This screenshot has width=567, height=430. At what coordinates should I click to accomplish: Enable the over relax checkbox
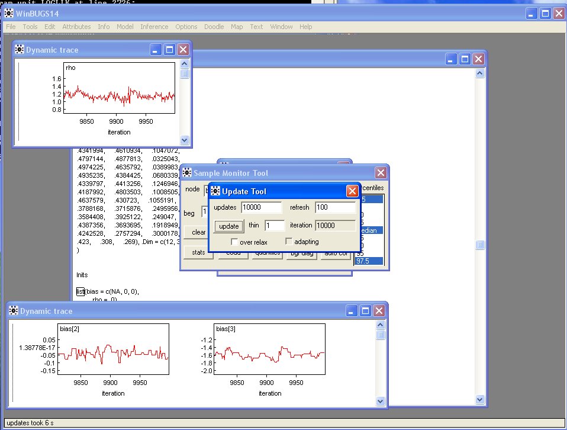pyautogui.click(x=234, y=242)
